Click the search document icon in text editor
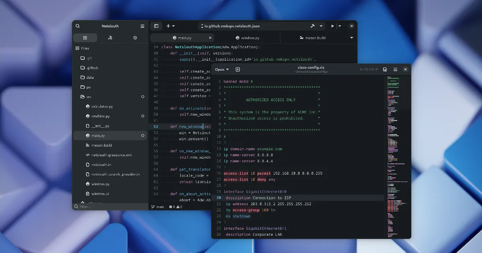Image resolution: width=482 pixels, height=253 pixels. [x=385, y=69]
